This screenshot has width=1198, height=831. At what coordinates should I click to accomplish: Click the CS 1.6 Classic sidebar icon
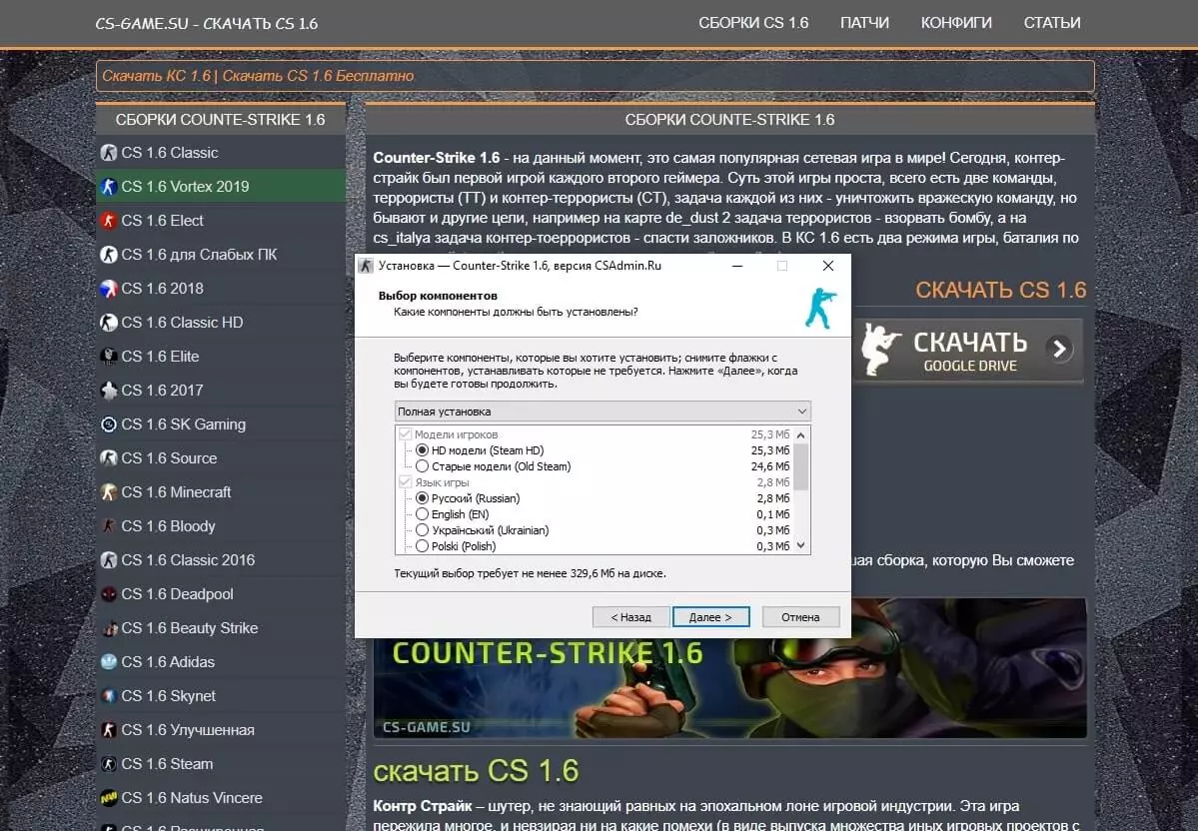click(109, 153)
